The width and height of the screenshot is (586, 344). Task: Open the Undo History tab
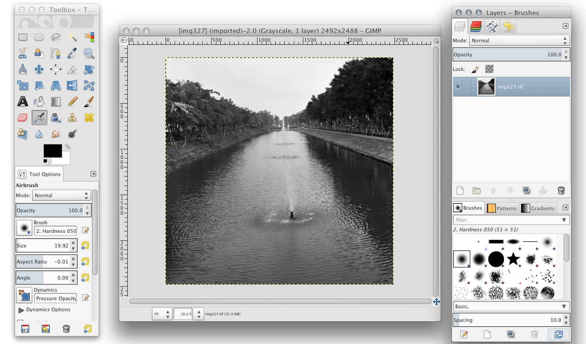508,26
